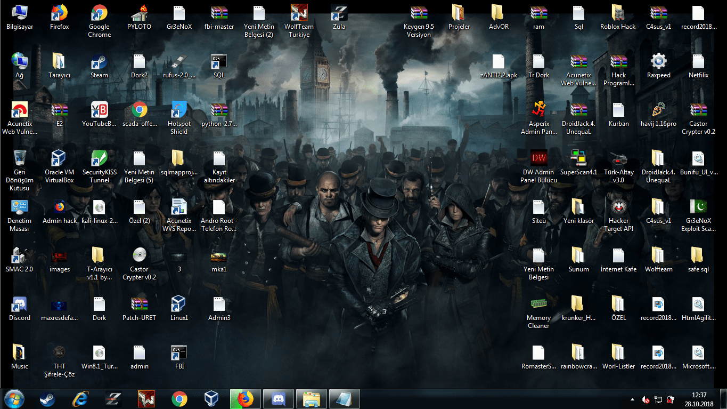Open the Google Chrome desktop shortcut
The height and width of the screenshot is (409, 727).
click(100, 21)
